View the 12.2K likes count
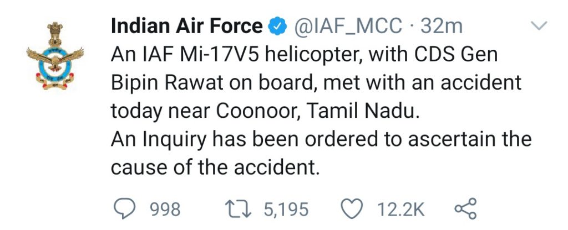The width and height of the screenshot is (568, 230). [400, 210]
